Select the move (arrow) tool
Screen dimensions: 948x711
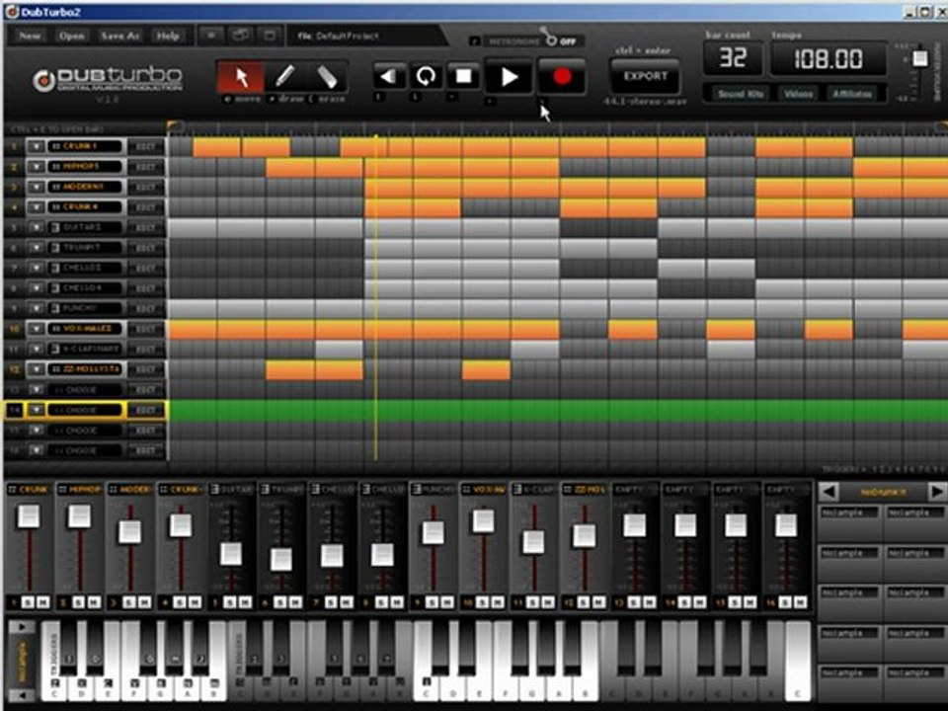click(241, 77)
